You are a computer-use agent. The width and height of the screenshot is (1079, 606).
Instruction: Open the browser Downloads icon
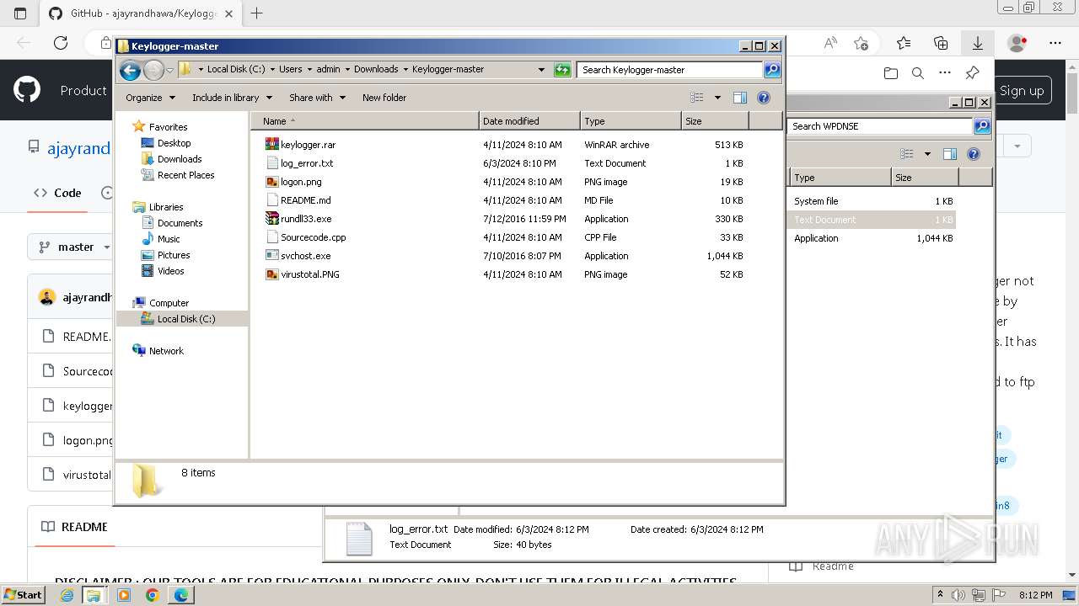[978, 43]
